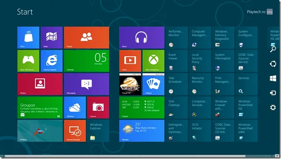Open Local Security Policy tile
The width and height of the screenshot is (281, 159).
coord(200,61)
